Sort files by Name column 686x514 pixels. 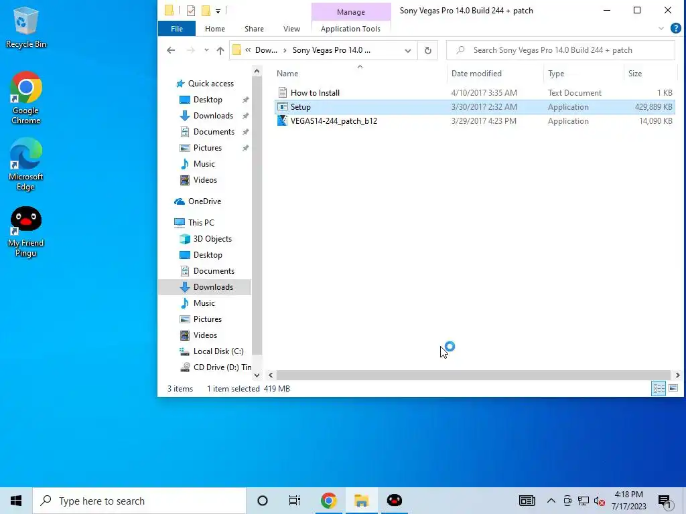[x=287, y=74]
